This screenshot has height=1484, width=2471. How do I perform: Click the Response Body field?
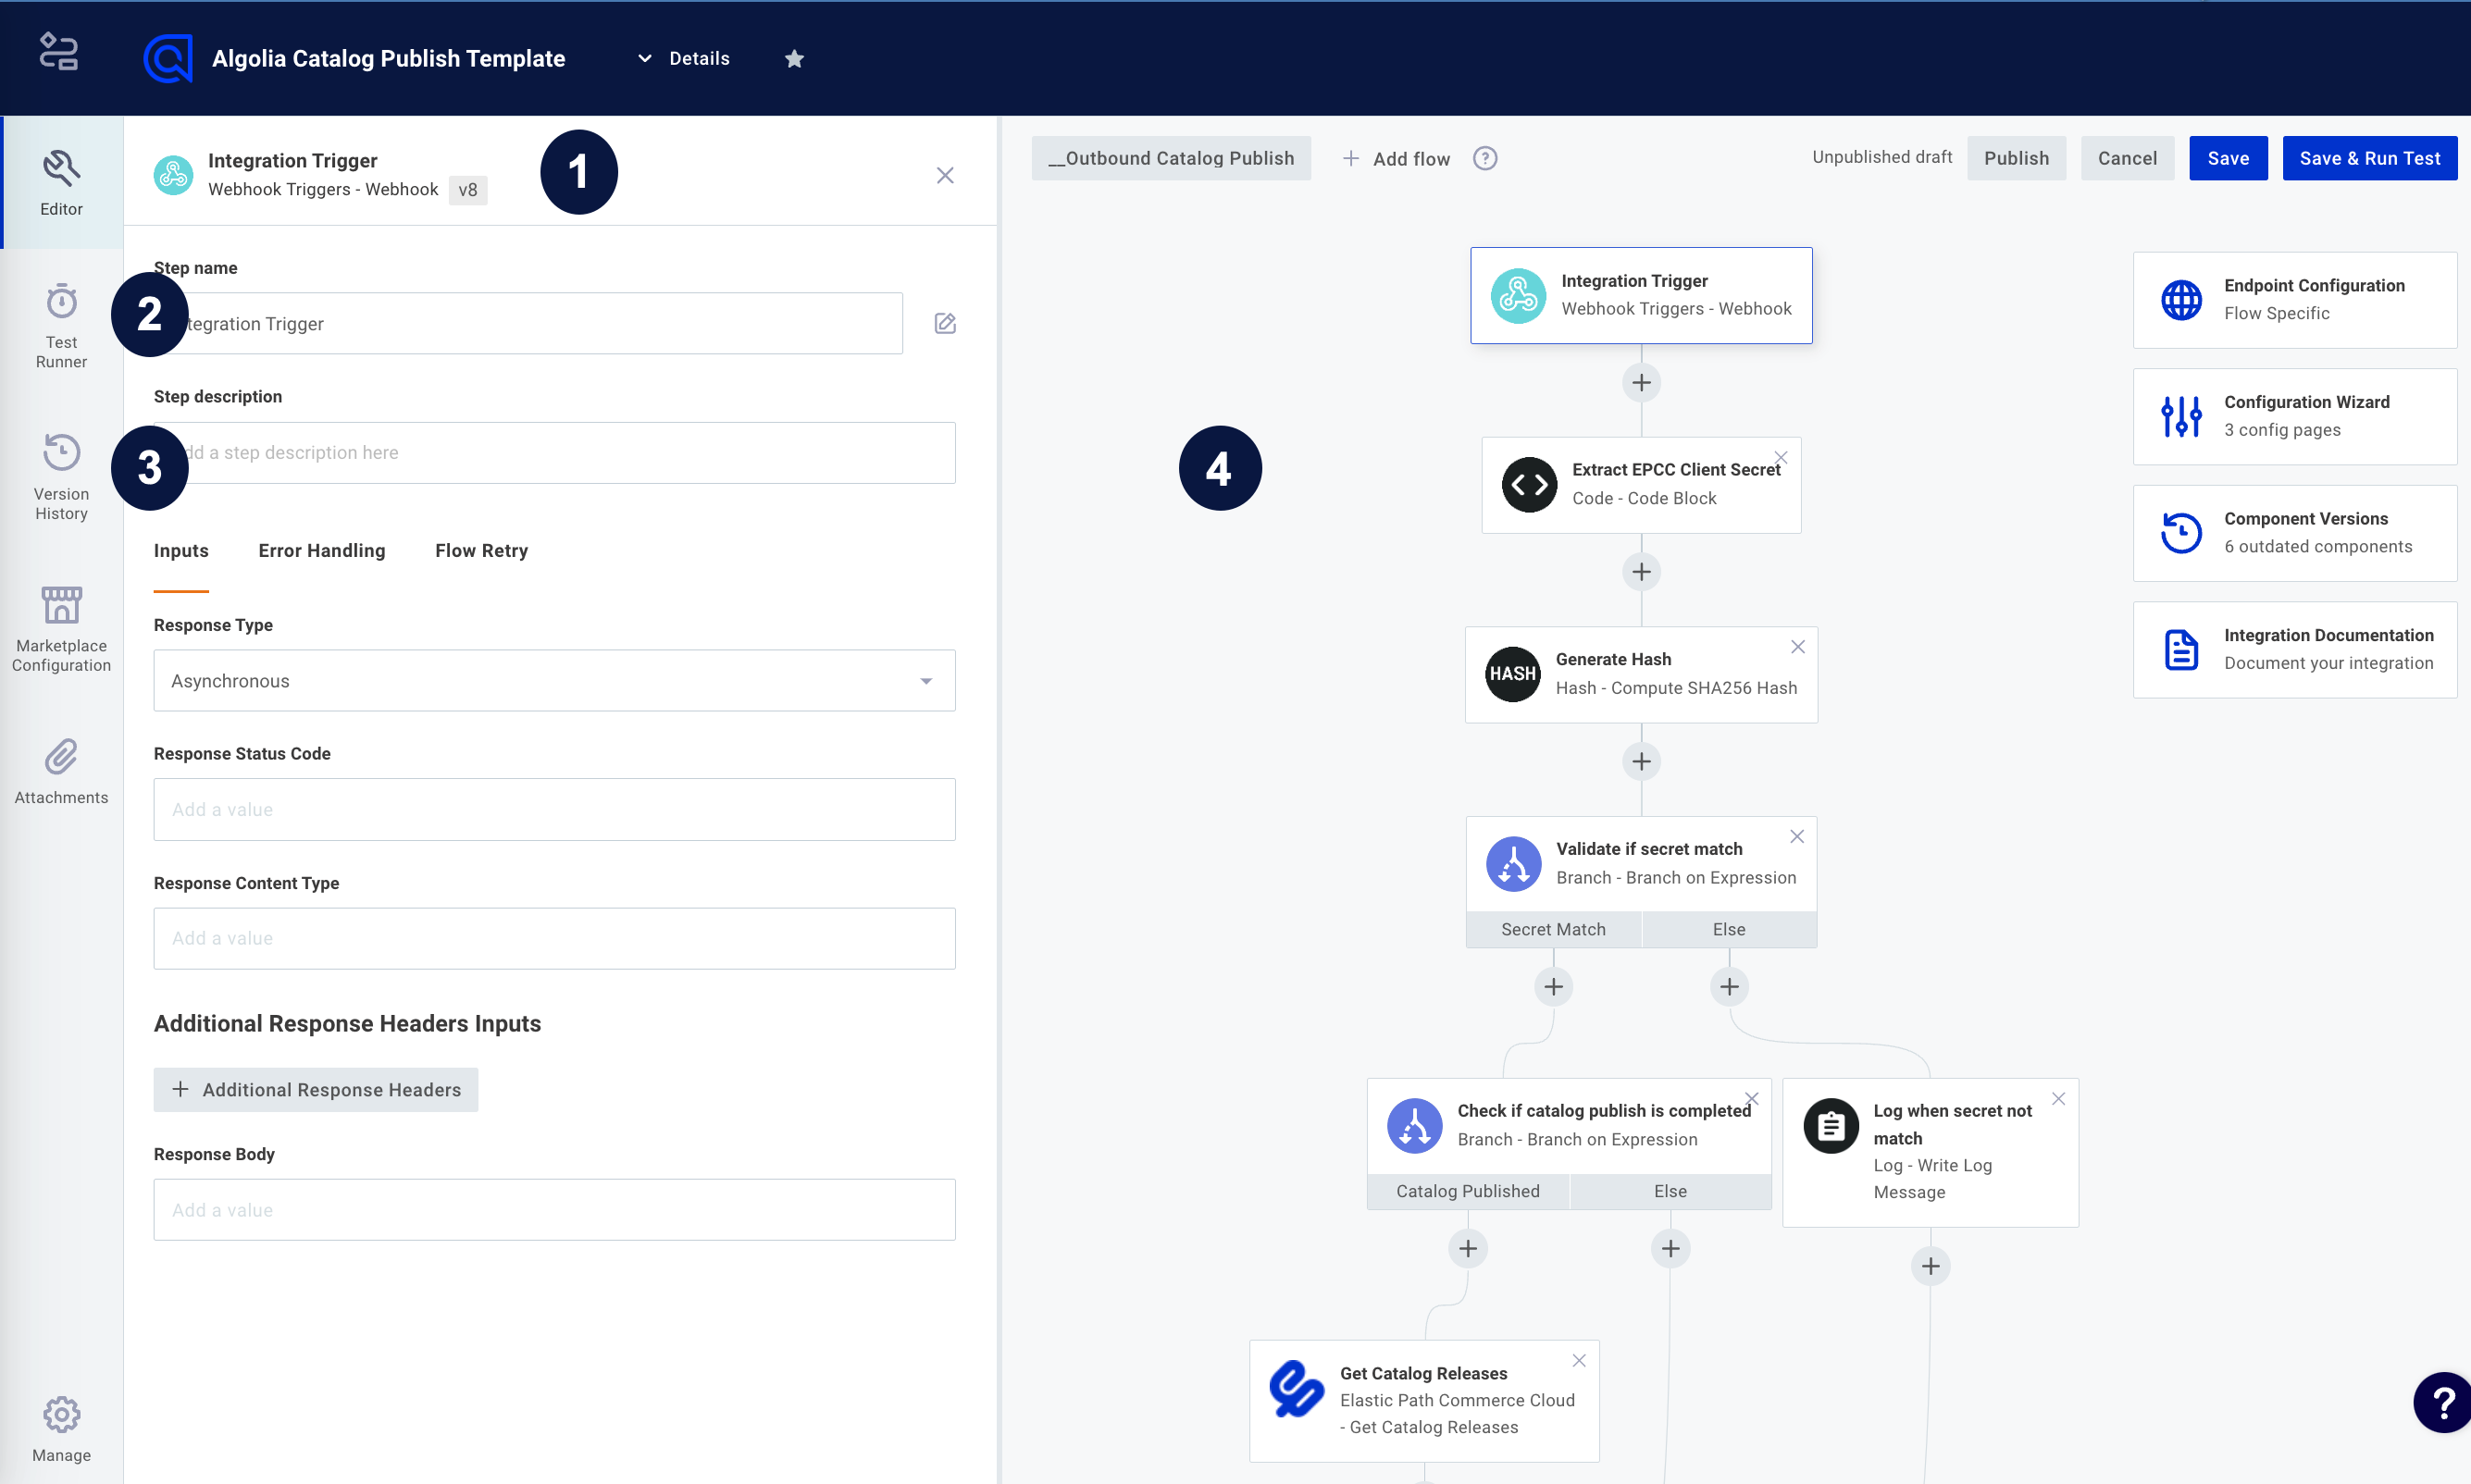pyautogui.click(x=554, y=1210)
